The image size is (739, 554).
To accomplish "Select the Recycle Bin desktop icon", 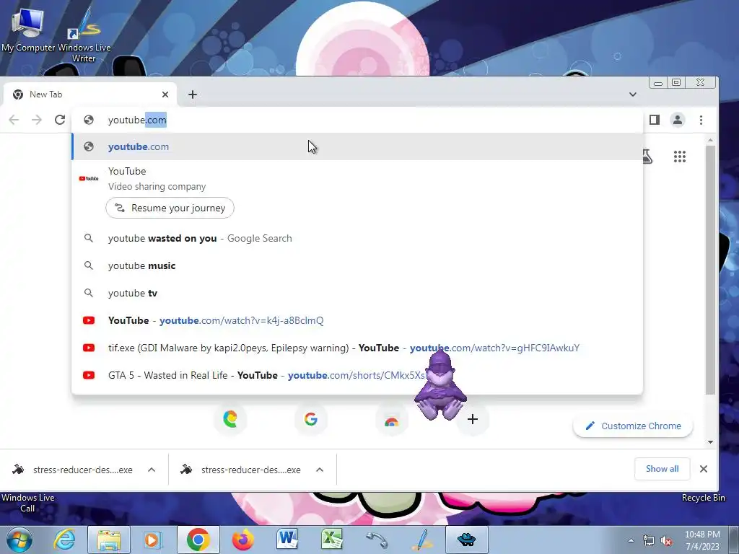I will tap(703, 498).
